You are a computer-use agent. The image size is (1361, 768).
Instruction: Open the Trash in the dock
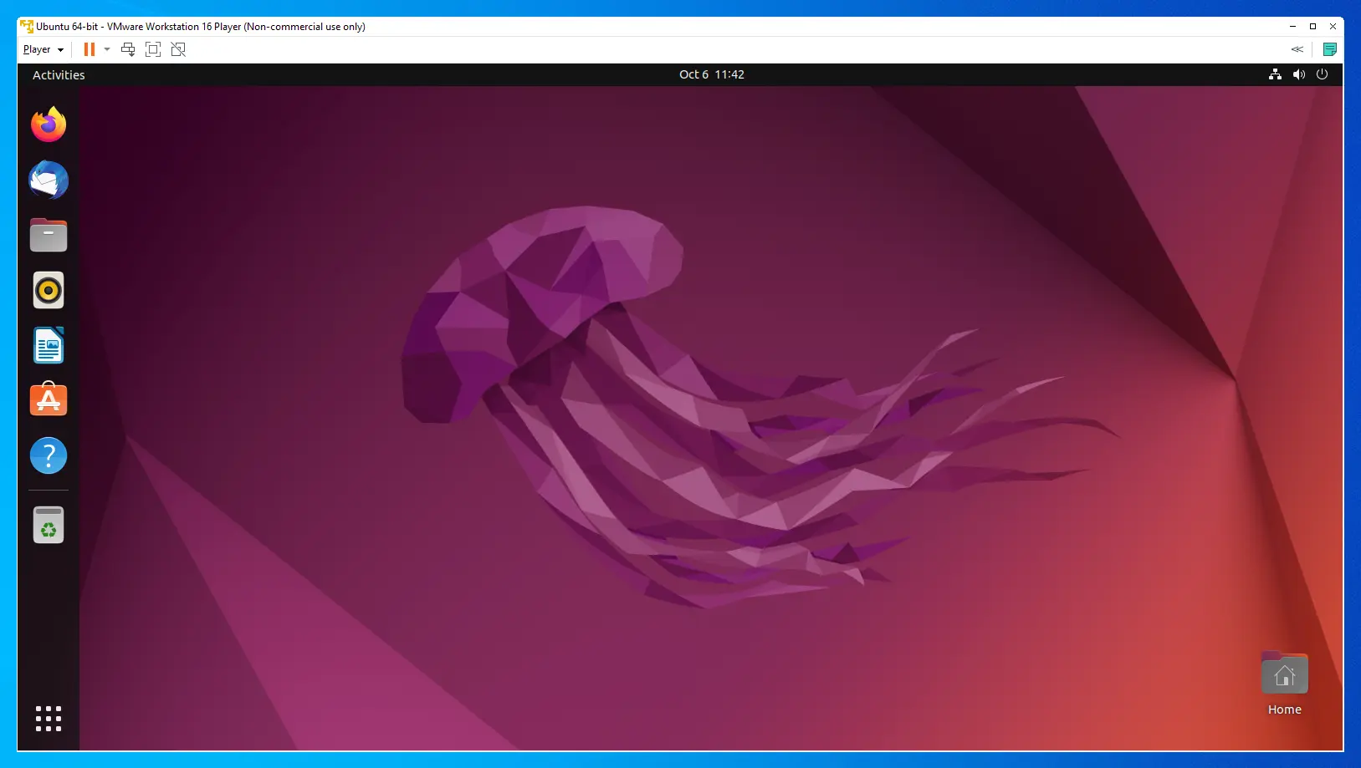(x=49, y=525)
